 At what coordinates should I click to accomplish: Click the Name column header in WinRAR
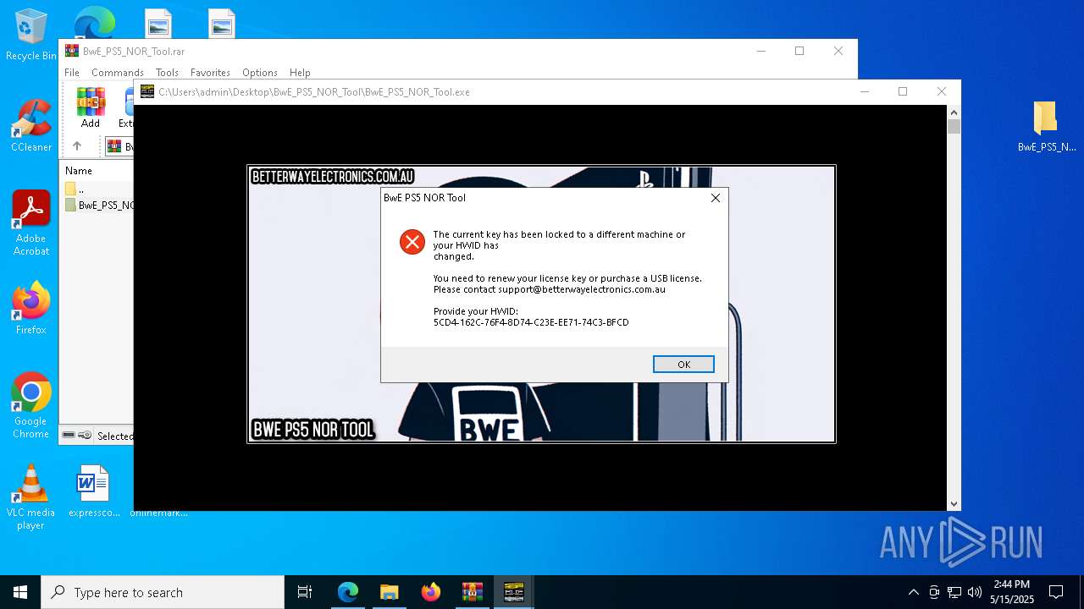pyautogui.click(x=79, y=171)
